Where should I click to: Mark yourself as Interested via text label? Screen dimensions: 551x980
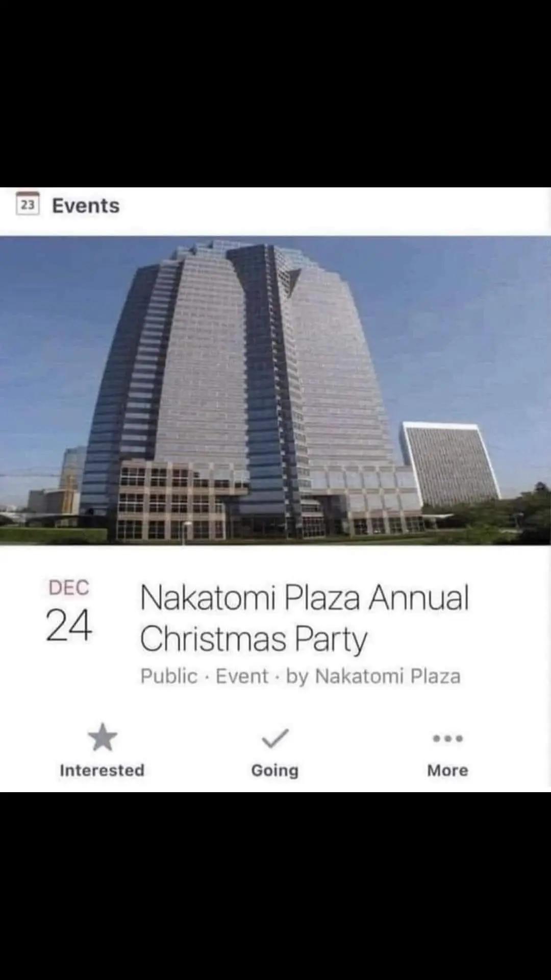click(102, 770)
